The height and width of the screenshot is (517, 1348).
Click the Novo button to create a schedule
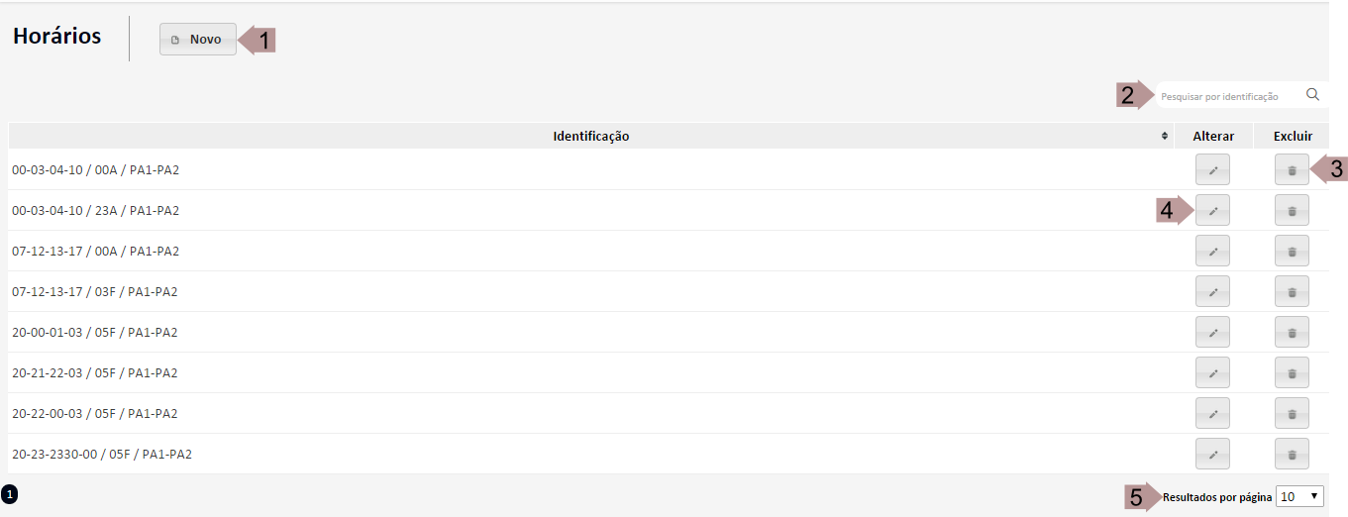(198, 40)
